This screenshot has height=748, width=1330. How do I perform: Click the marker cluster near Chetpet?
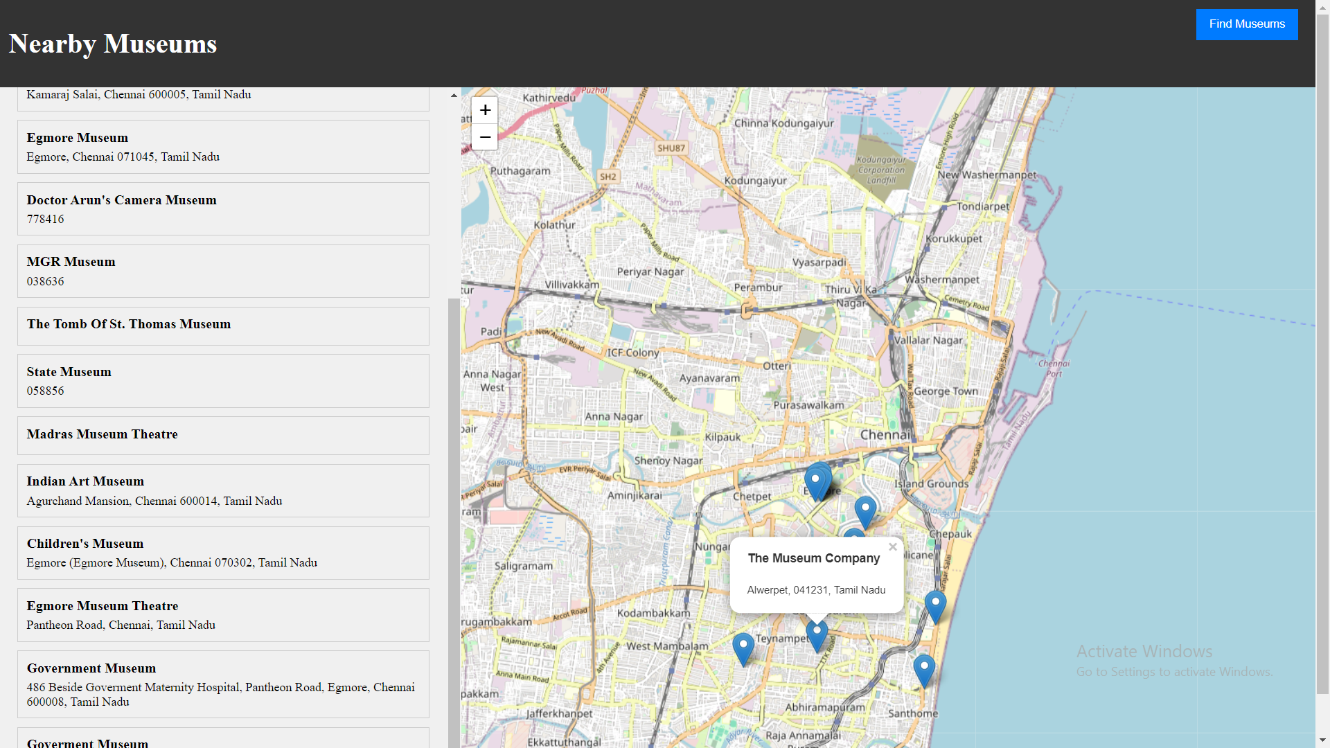(817, 481)
